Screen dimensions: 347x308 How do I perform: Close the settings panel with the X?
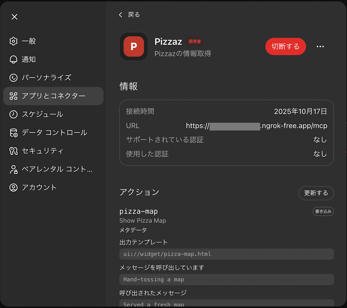14,17
